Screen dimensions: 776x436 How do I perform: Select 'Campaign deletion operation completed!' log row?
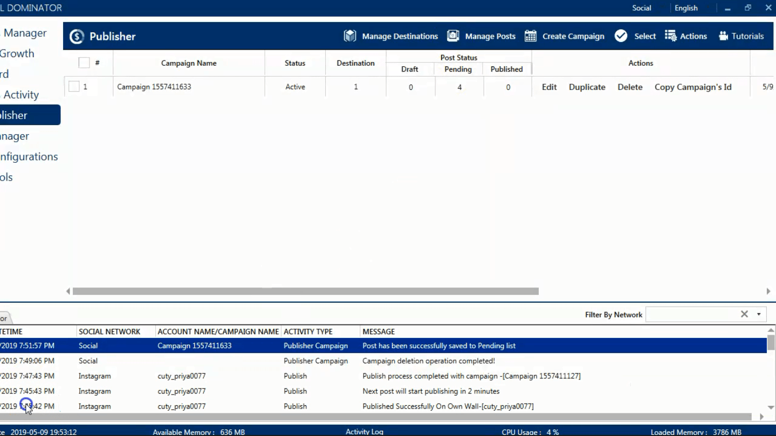(x=383, y=361)
